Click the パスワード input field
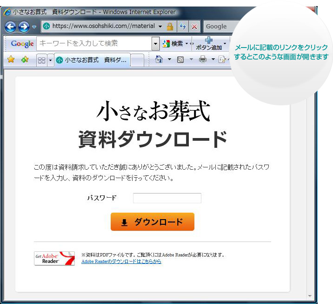Screen dimensions: 333x304 (x=167, y=198)
